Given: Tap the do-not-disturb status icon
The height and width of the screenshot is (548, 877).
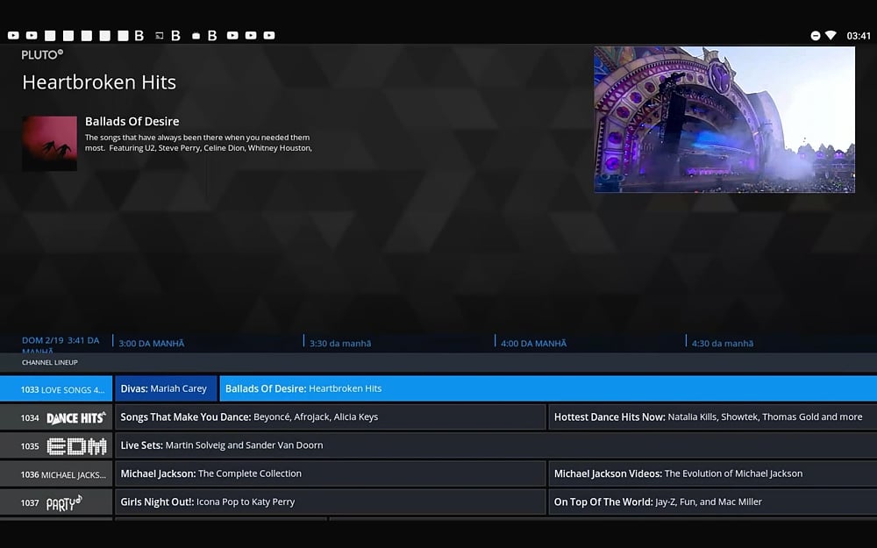Looking at the screenshot, I should coord(816,36).
